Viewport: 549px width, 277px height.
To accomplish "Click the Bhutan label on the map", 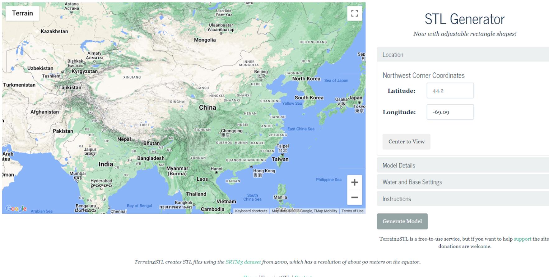I will point(151,143).
